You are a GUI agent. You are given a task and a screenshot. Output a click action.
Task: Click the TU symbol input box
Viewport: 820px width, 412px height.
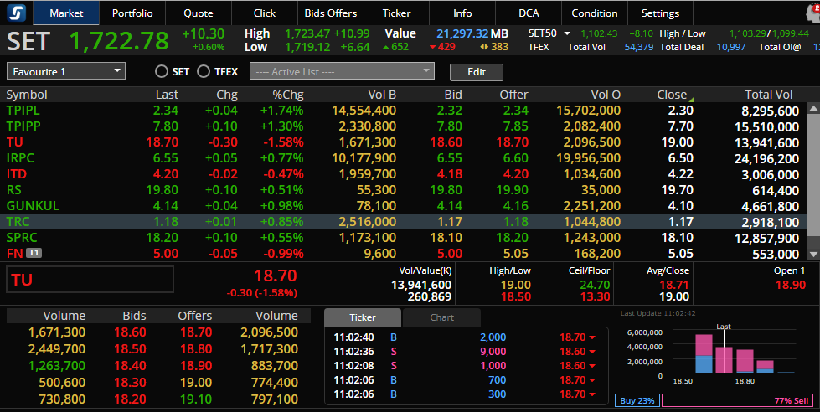pyautogui.click(x=90, y=279)
